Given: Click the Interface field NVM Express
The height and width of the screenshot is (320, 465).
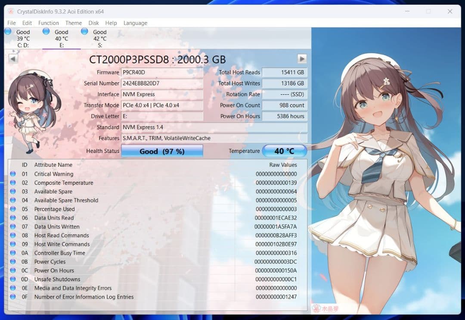Looking at the screenshot, I should click(162, 94).
